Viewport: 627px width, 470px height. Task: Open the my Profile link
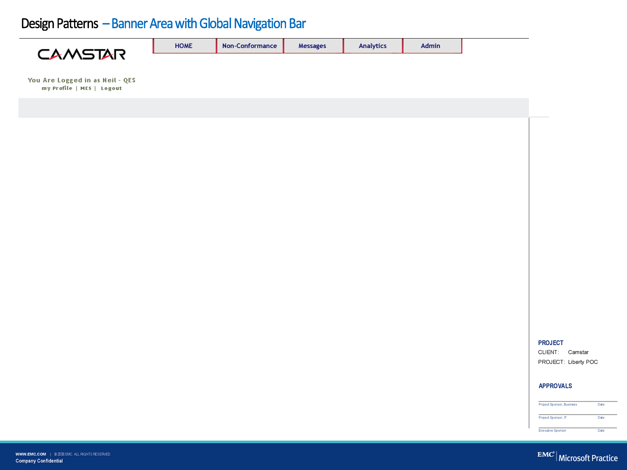(57, 88)
